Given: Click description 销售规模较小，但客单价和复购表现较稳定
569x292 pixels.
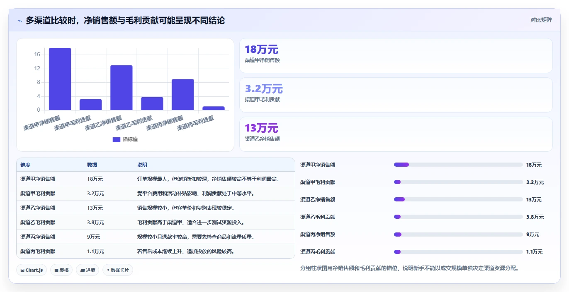Looking at the screenshot, I should click(x=186, y=208).
